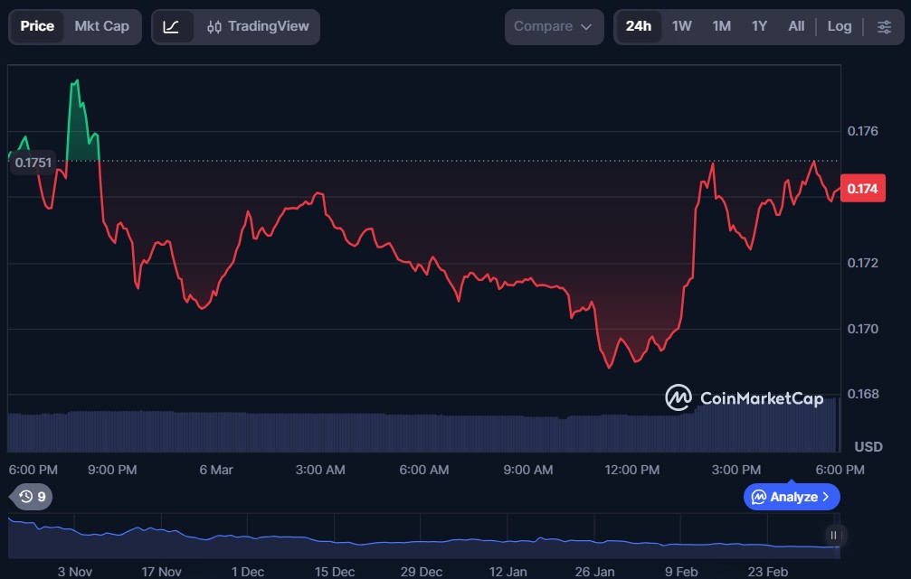
Task: Click the history clock badge showing 9
Action: pos(32,497)
